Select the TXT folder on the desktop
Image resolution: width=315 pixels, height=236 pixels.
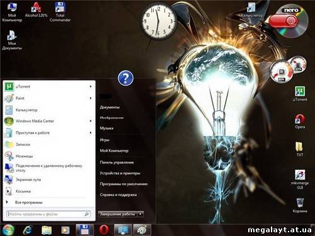[x=299, y=149]
